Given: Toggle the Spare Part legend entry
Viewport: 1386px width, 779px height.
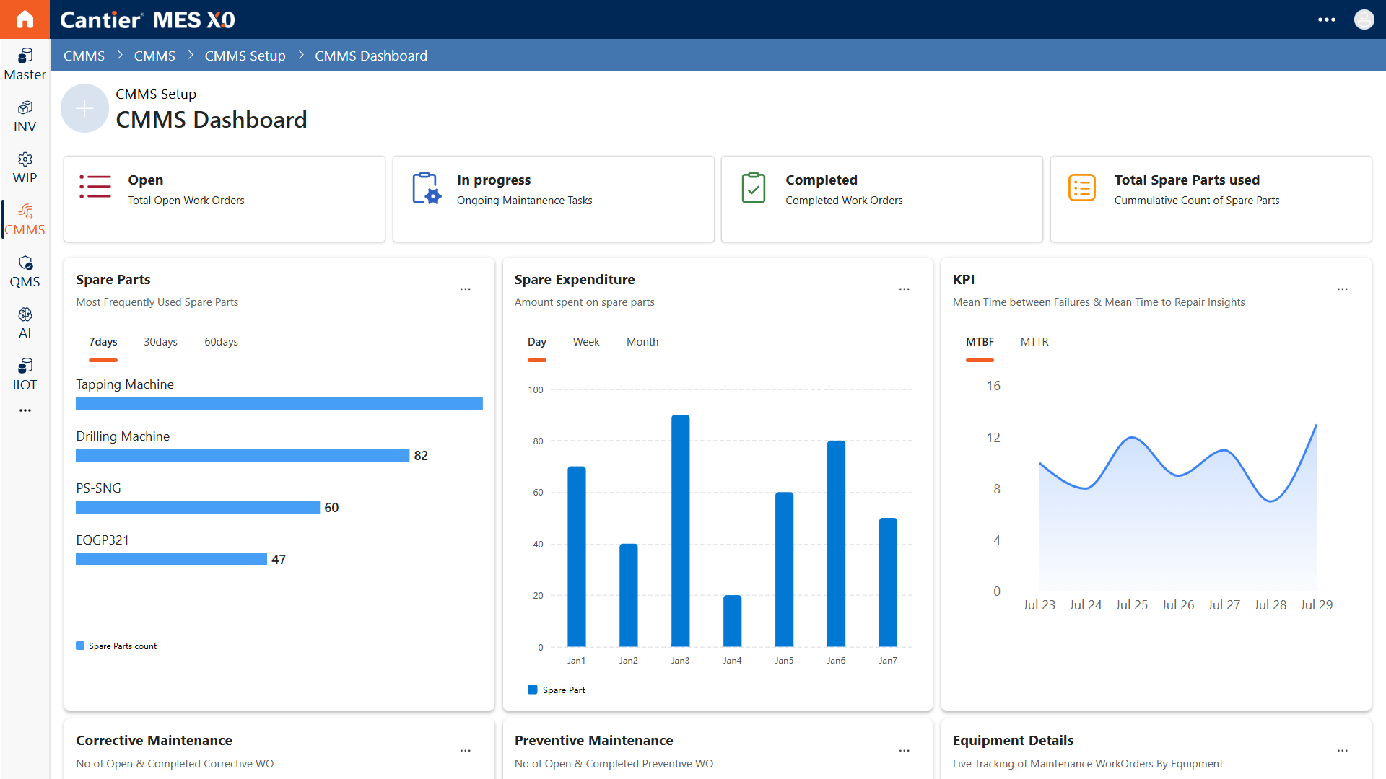Looking at the screenshot, I should pos(557,690).
